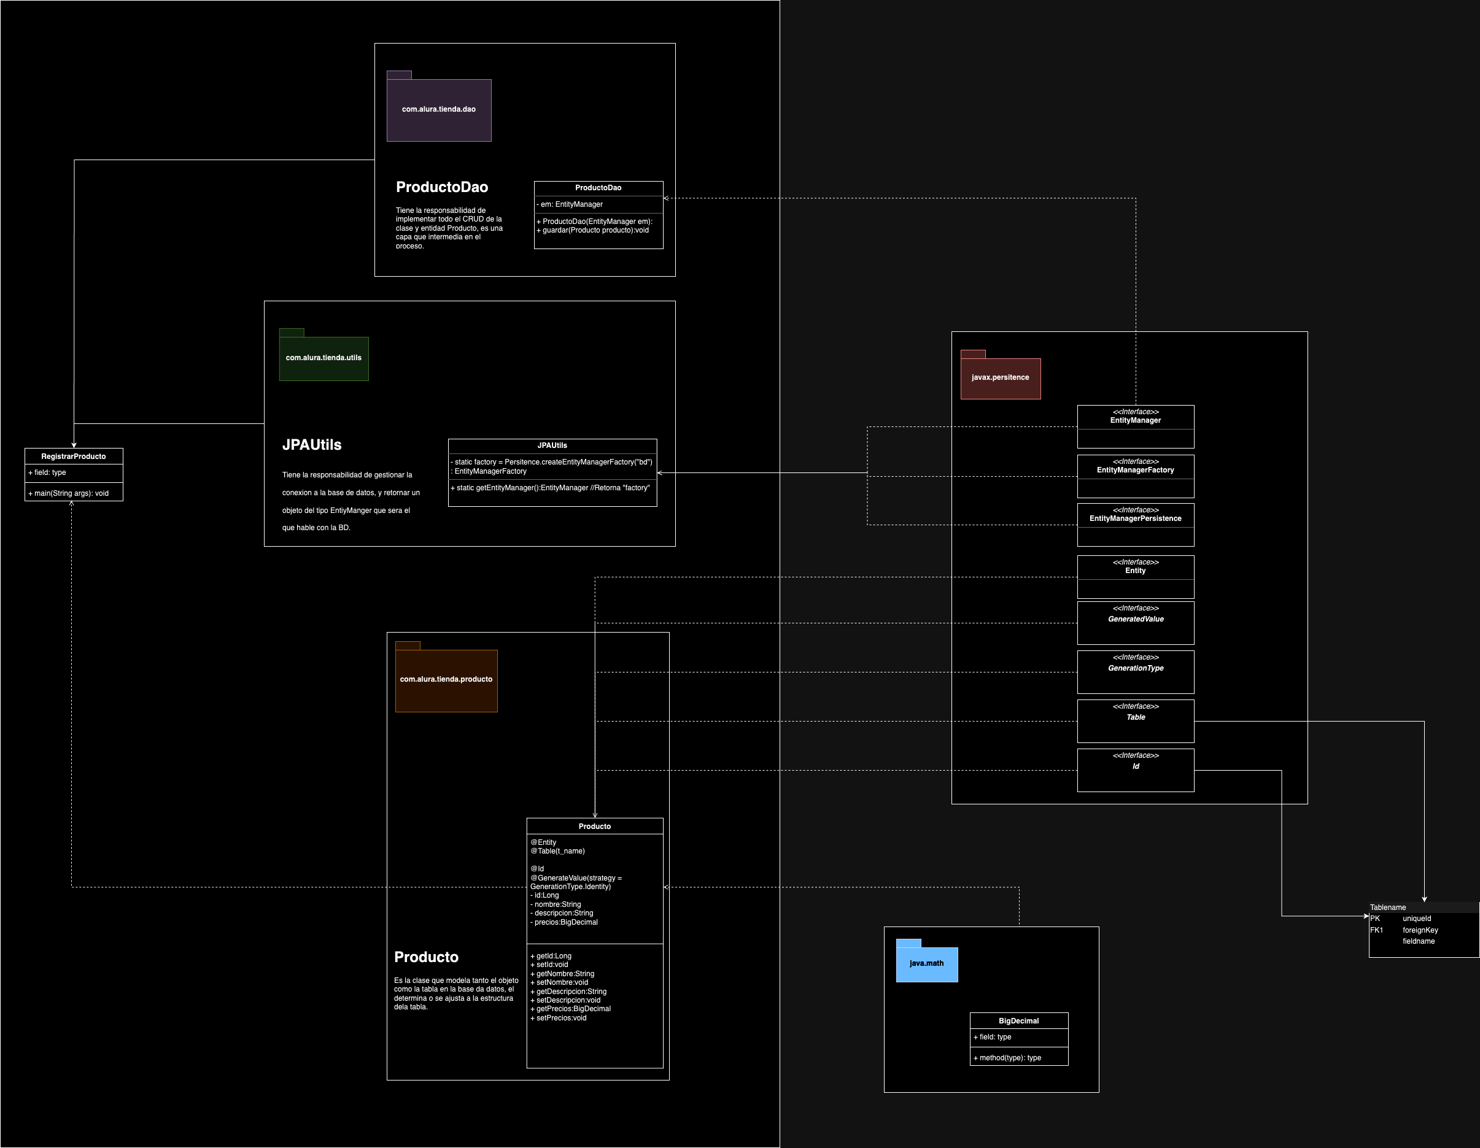Select the com.alura.tienda.dao package folder
This screenshot has width=1480, height=1148.
click(438, 106)
